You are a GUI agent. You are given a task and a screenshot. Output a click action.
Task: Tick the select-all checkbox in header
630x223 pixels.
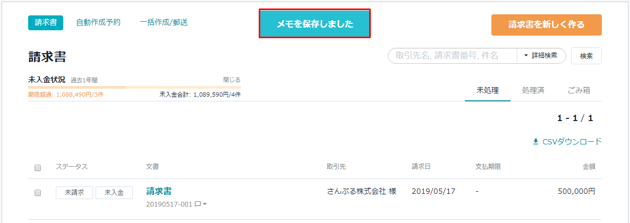38,168
